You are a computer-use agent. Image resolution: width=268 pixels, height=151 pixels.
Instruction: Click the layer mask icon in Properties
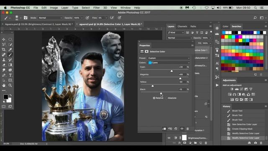pyautogui.click(x=147, y=52)
